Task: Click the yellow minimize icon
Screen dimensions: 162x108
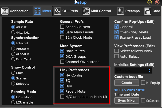Action: coord(149,2)
